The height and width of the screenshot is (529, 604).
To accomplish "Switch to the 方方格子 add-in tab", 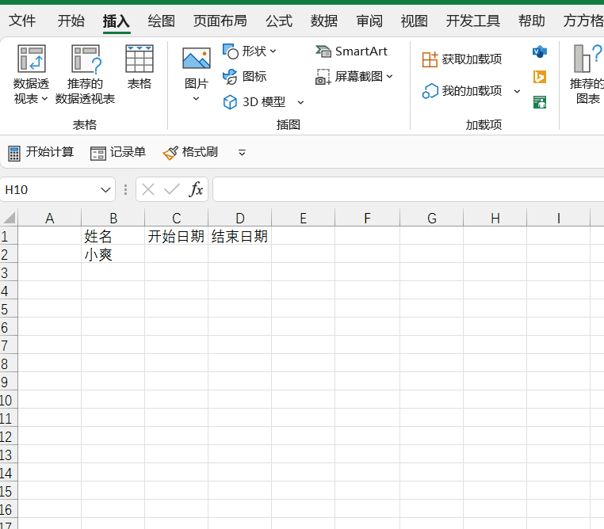I will 583,21.
